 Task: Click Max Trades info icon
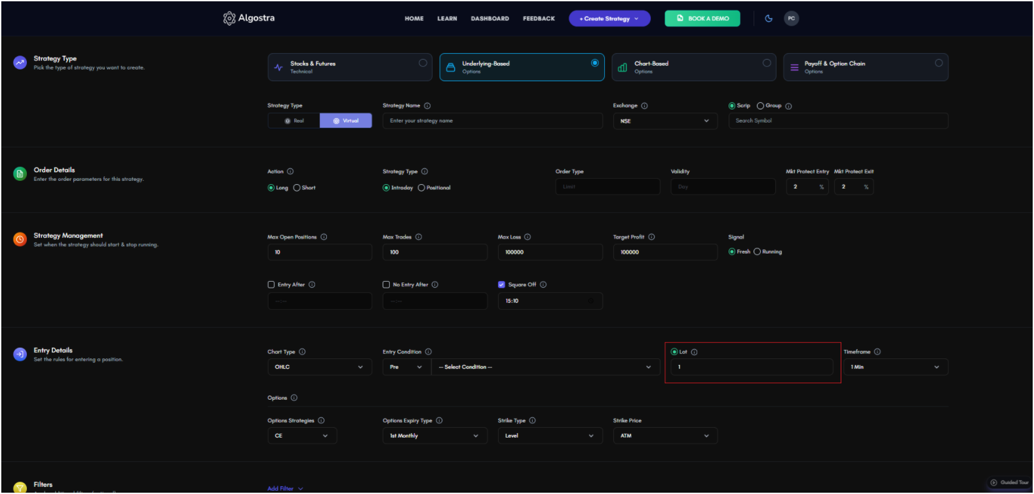[419, 237]
